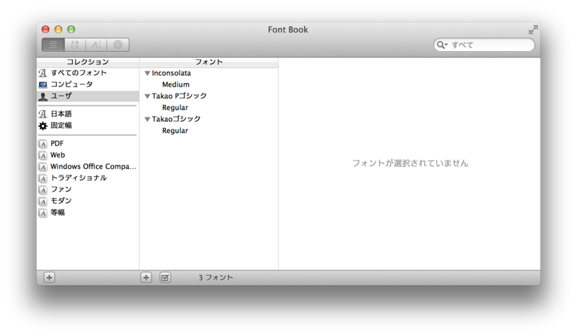The height and width of the screenshot is (336, 577).
Task: Select the Takao Pゴシック family row
Action: (x=209, y=96)
